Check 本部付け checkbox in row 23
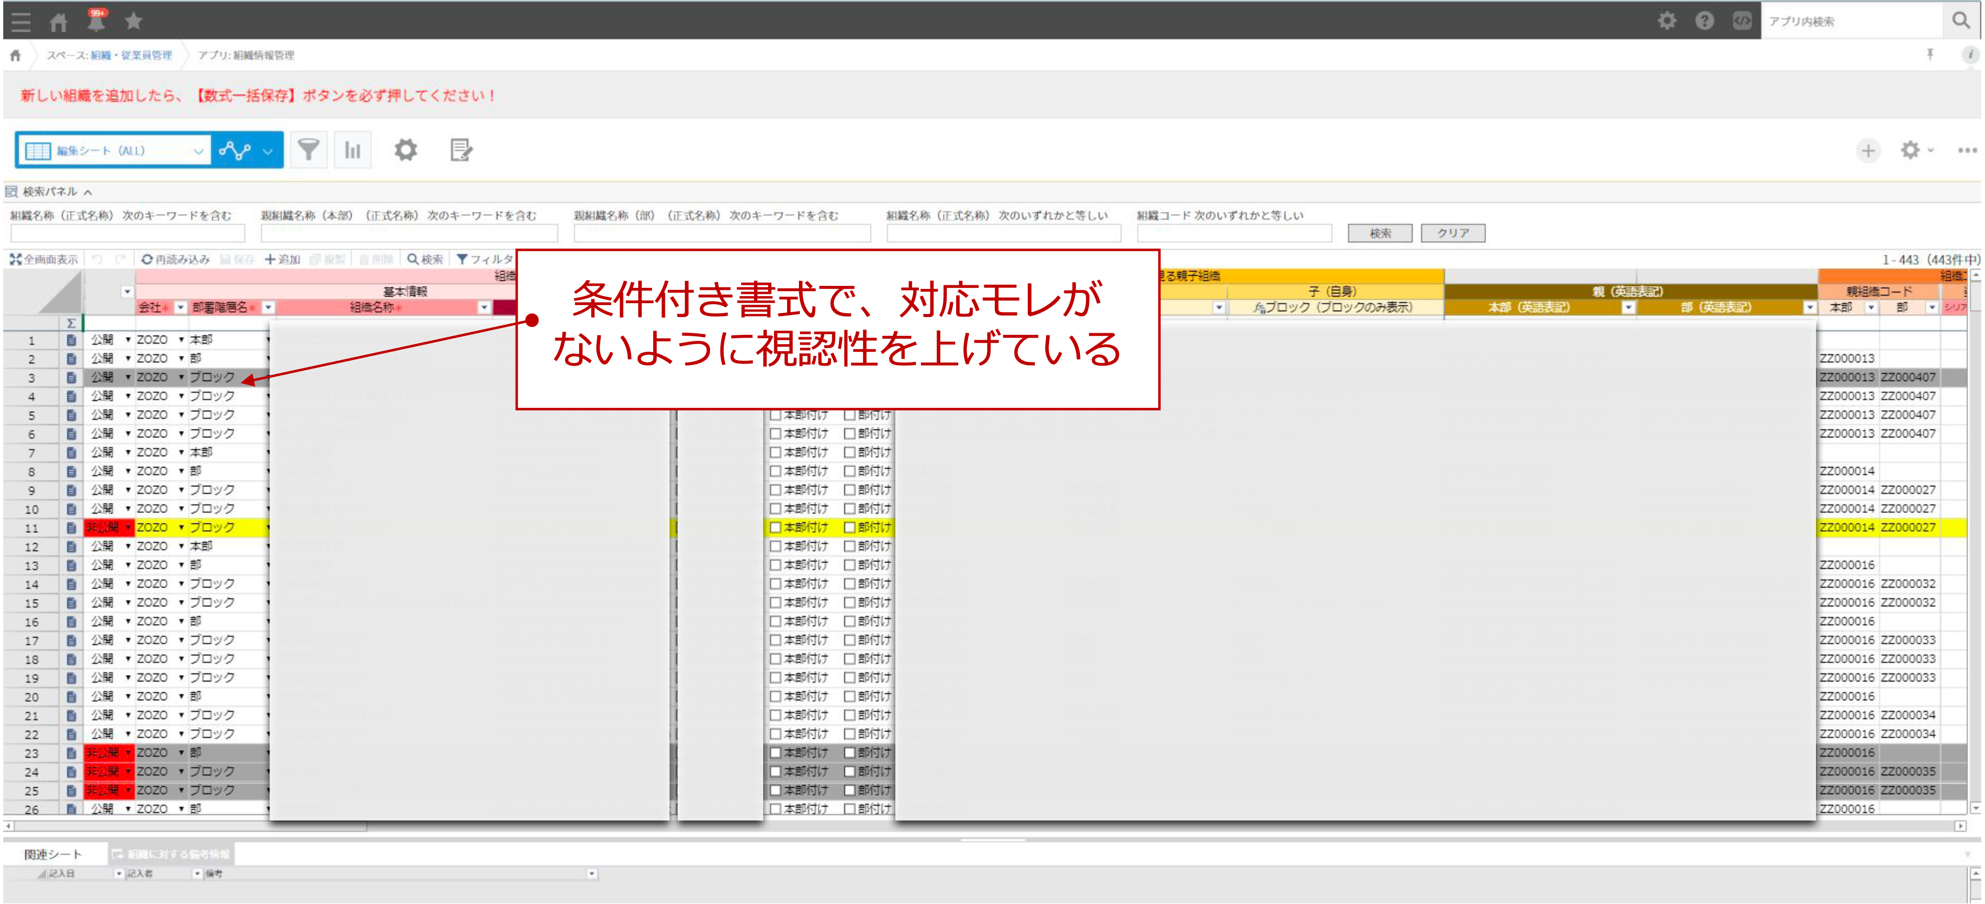Viewport: 1985px width, 904px height. coord(776,753)
